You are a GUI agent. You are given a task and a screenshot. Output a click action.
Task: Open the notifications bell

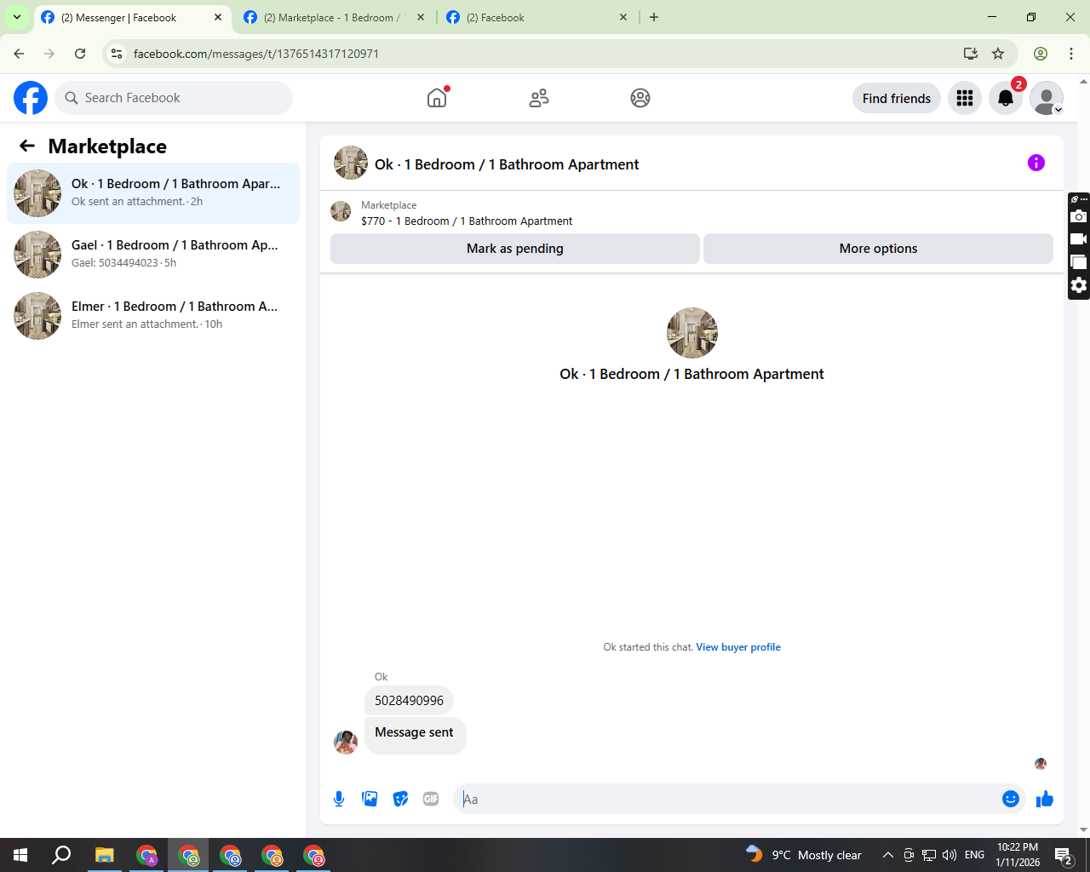(x=1006, y=98)
